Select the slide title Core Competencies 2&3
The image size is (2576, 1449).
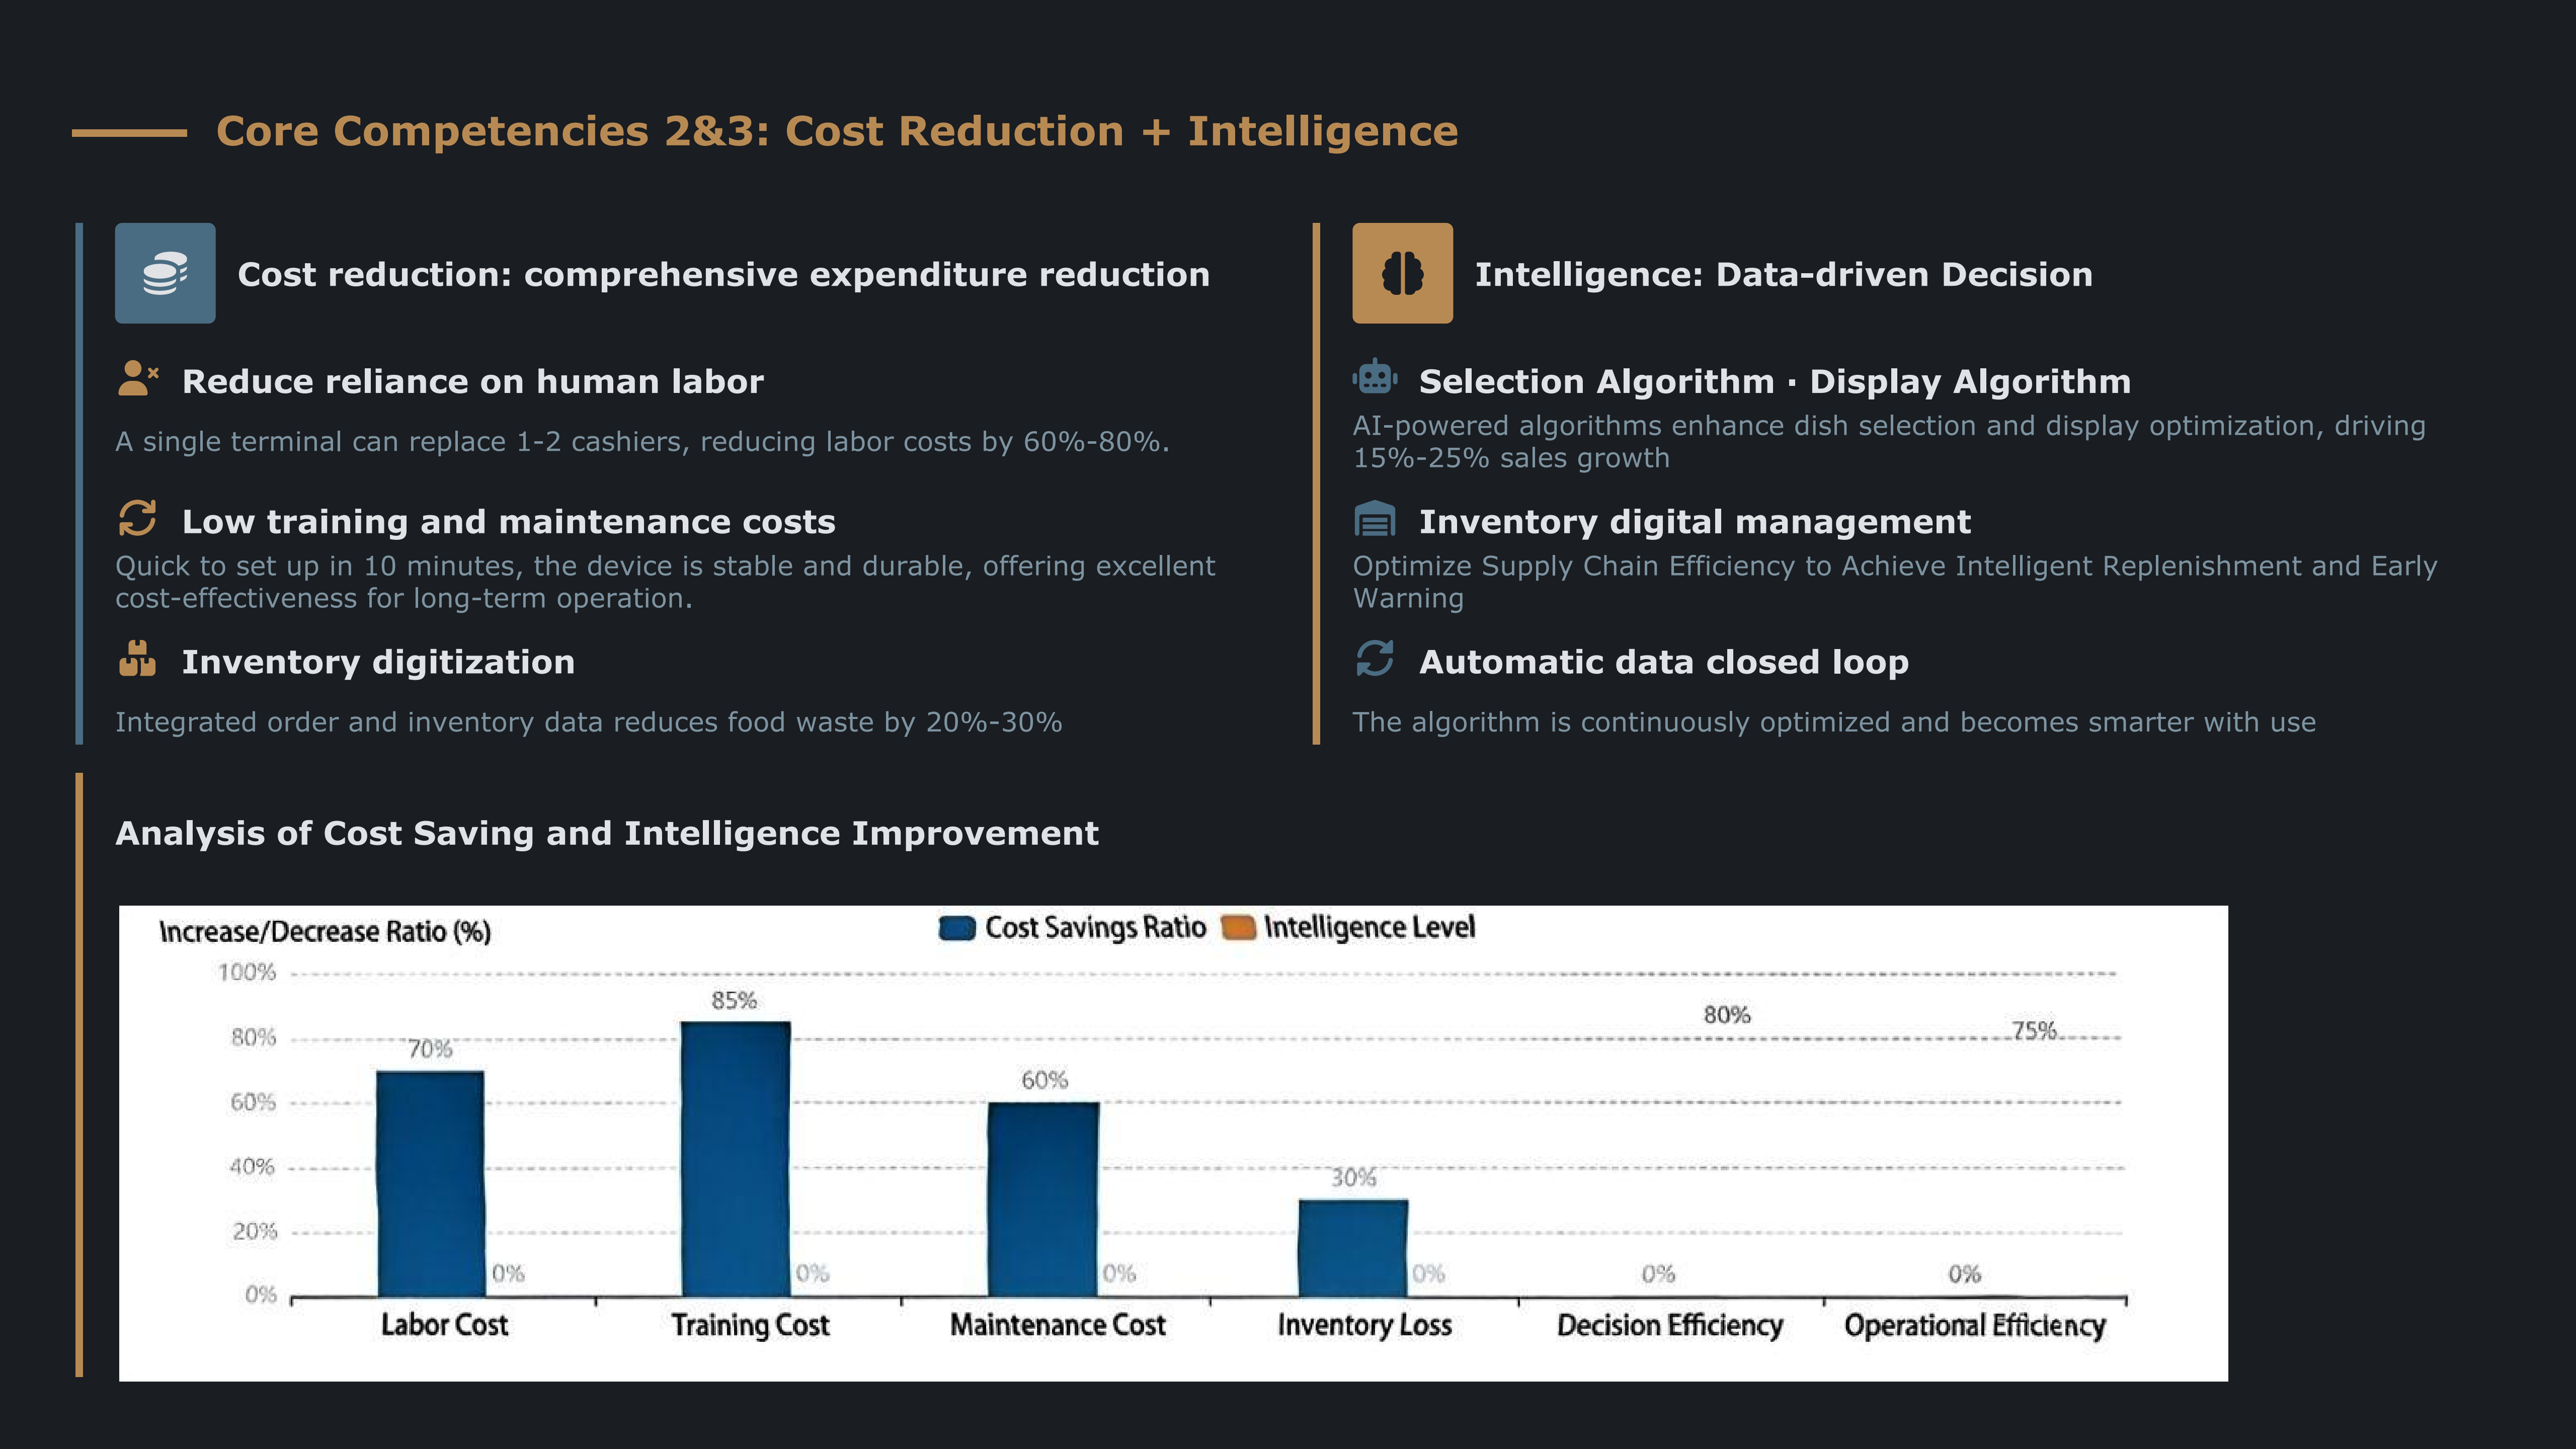837,132
